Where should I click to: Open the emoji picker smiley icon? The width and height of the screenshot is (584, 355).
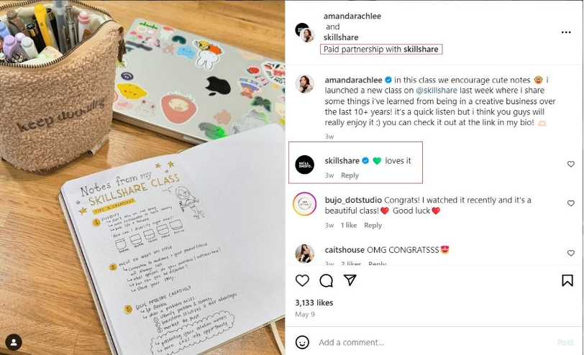[x=302, y=342]
